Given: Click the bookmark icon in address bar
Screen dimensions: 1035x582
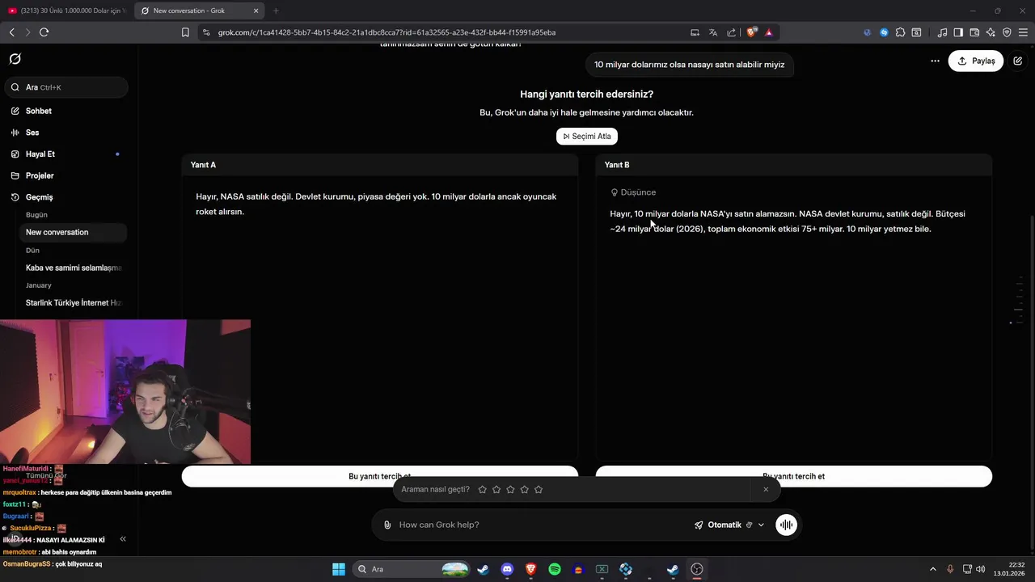Looking at the screenshot, I should pos(185,32).
